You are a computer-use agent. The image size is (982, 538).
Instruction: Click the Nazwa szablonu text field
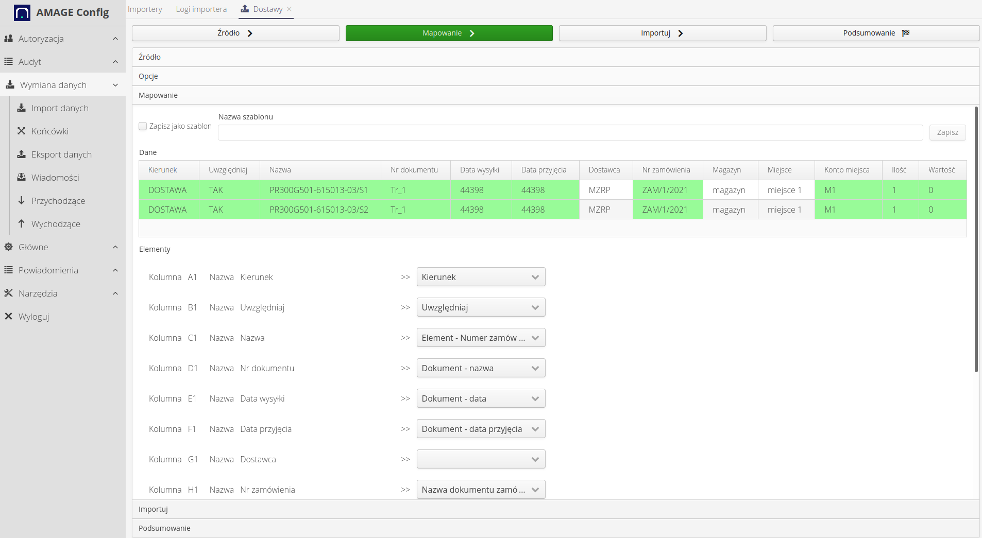[570, 133]
